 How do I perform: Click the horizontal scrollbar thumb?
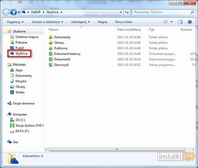(117, 150)
